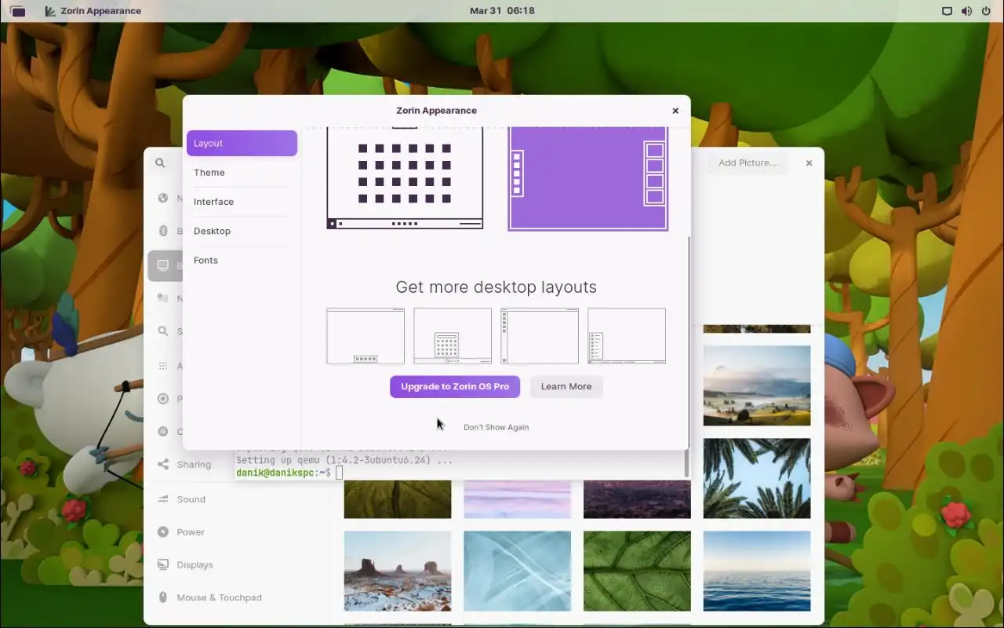Viewport: 1004px width, 628px height.
Task: Click the Learn More button
Action: [x=566, y=386]
